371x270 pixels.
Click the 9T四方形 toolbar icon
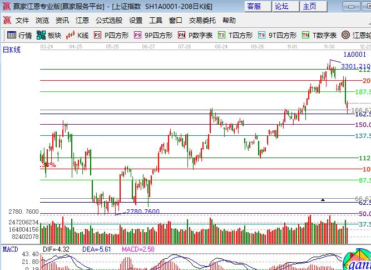(277, 35)
